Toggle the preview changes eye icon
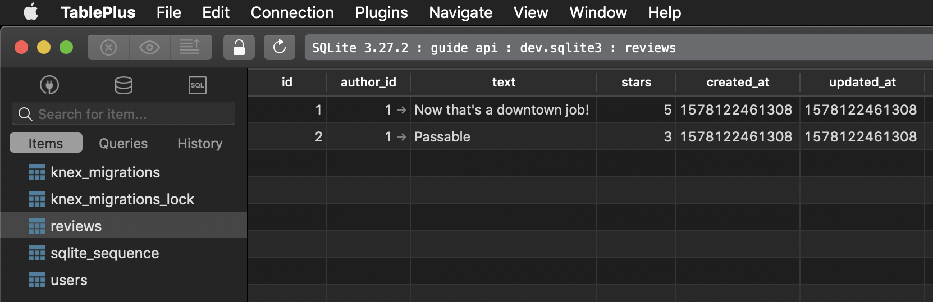The image size is (933, 302). point(149,47)
